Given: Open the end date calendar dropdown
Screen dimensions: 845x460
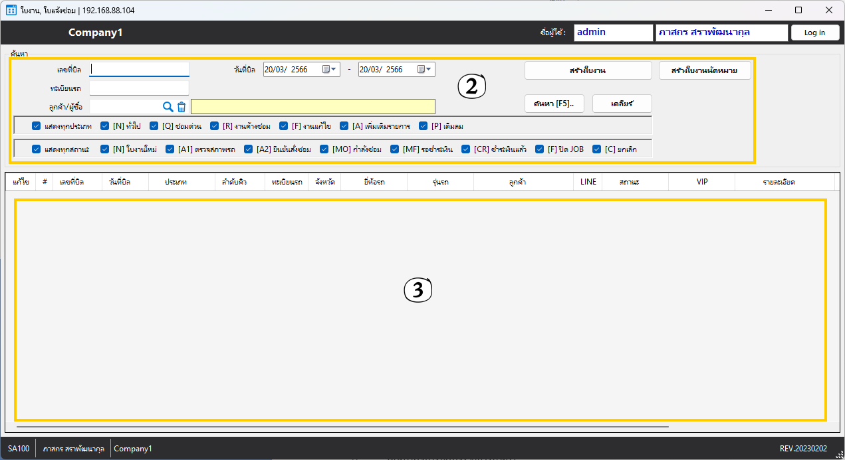Looking at the screenshot, I should pyautogui.click(x=425, y=69).
